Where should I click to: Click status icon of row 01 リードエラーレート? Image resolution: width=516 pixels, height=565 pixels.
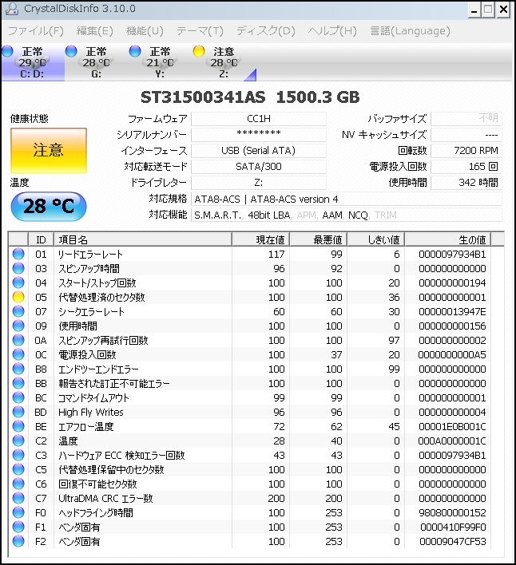[x=18, y=254]
